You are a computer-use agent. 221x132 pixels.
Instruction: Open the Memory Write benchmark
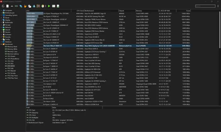click(x=12, y=49)
